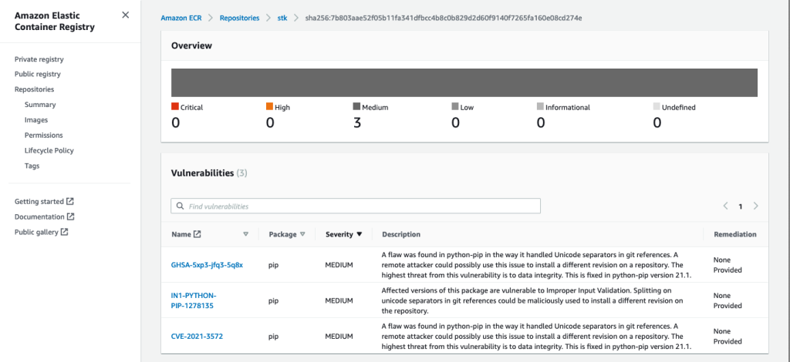The height and width of the screenshot is (362, 790).
Task: Click the medium severity overview bar
Action: 464,82
